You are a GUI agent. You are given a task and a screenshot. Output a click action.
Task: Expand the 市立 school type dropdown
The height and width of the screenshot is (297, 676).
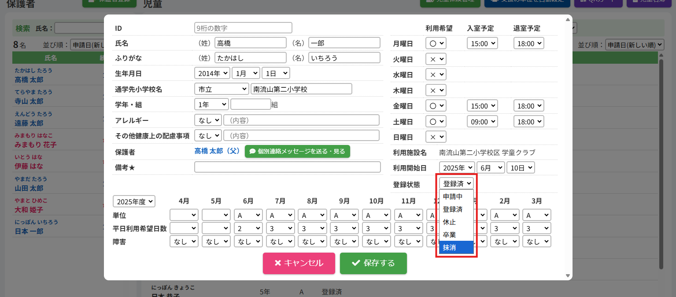tap(222, 89)
